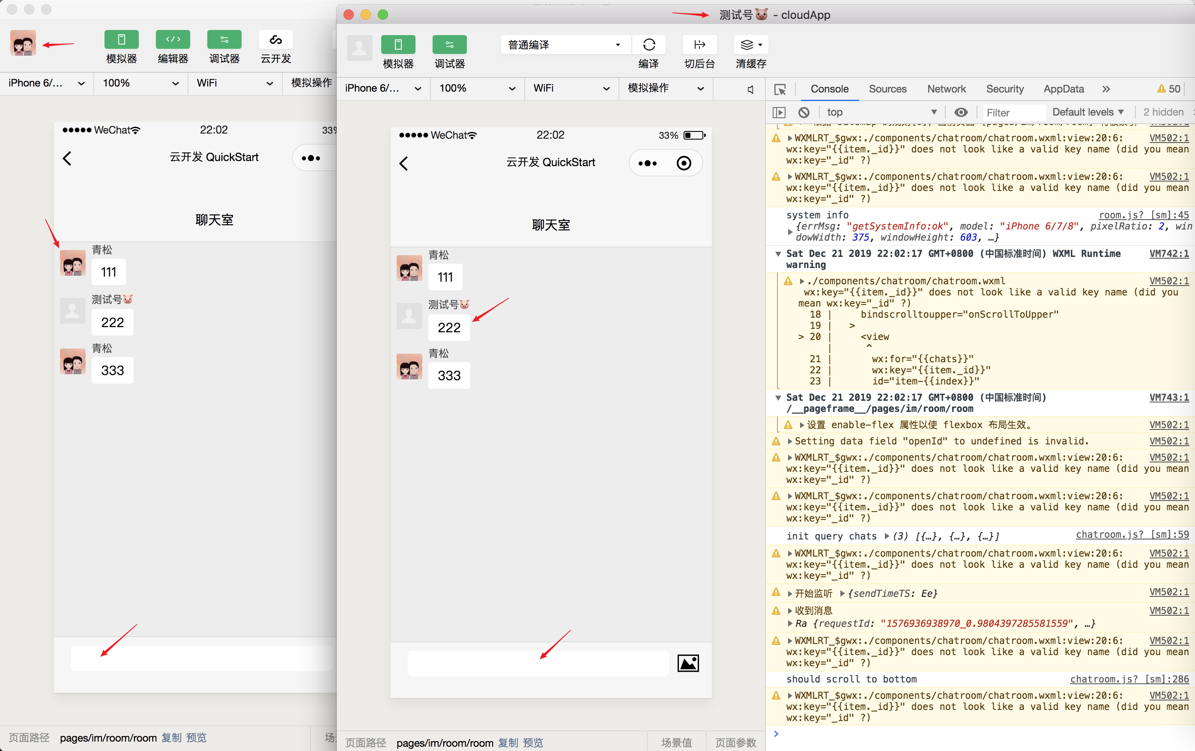This screenshot has height=751, width=1195.
Task: Toggle 模拟器 in the left background window
Action: pos(122,40)
